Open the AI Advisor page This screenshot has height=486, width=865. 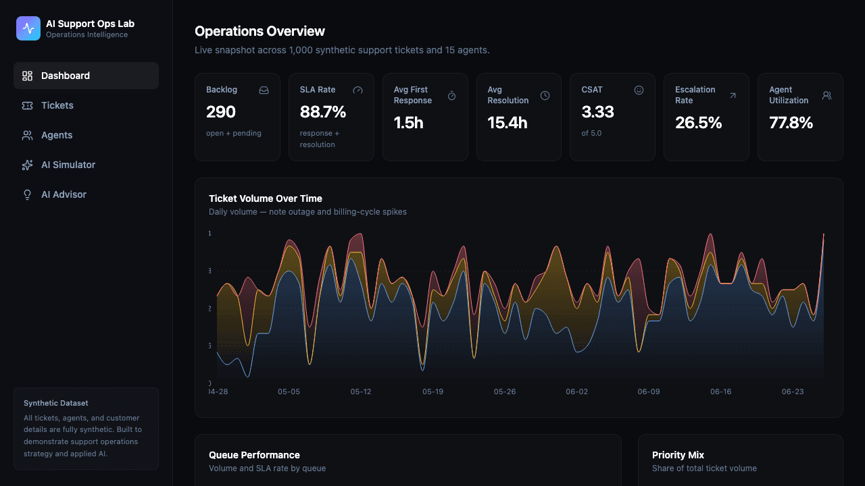[86, 194]
